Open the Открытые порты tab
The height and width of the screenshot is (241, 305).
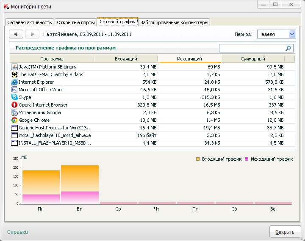click(75, 22)
